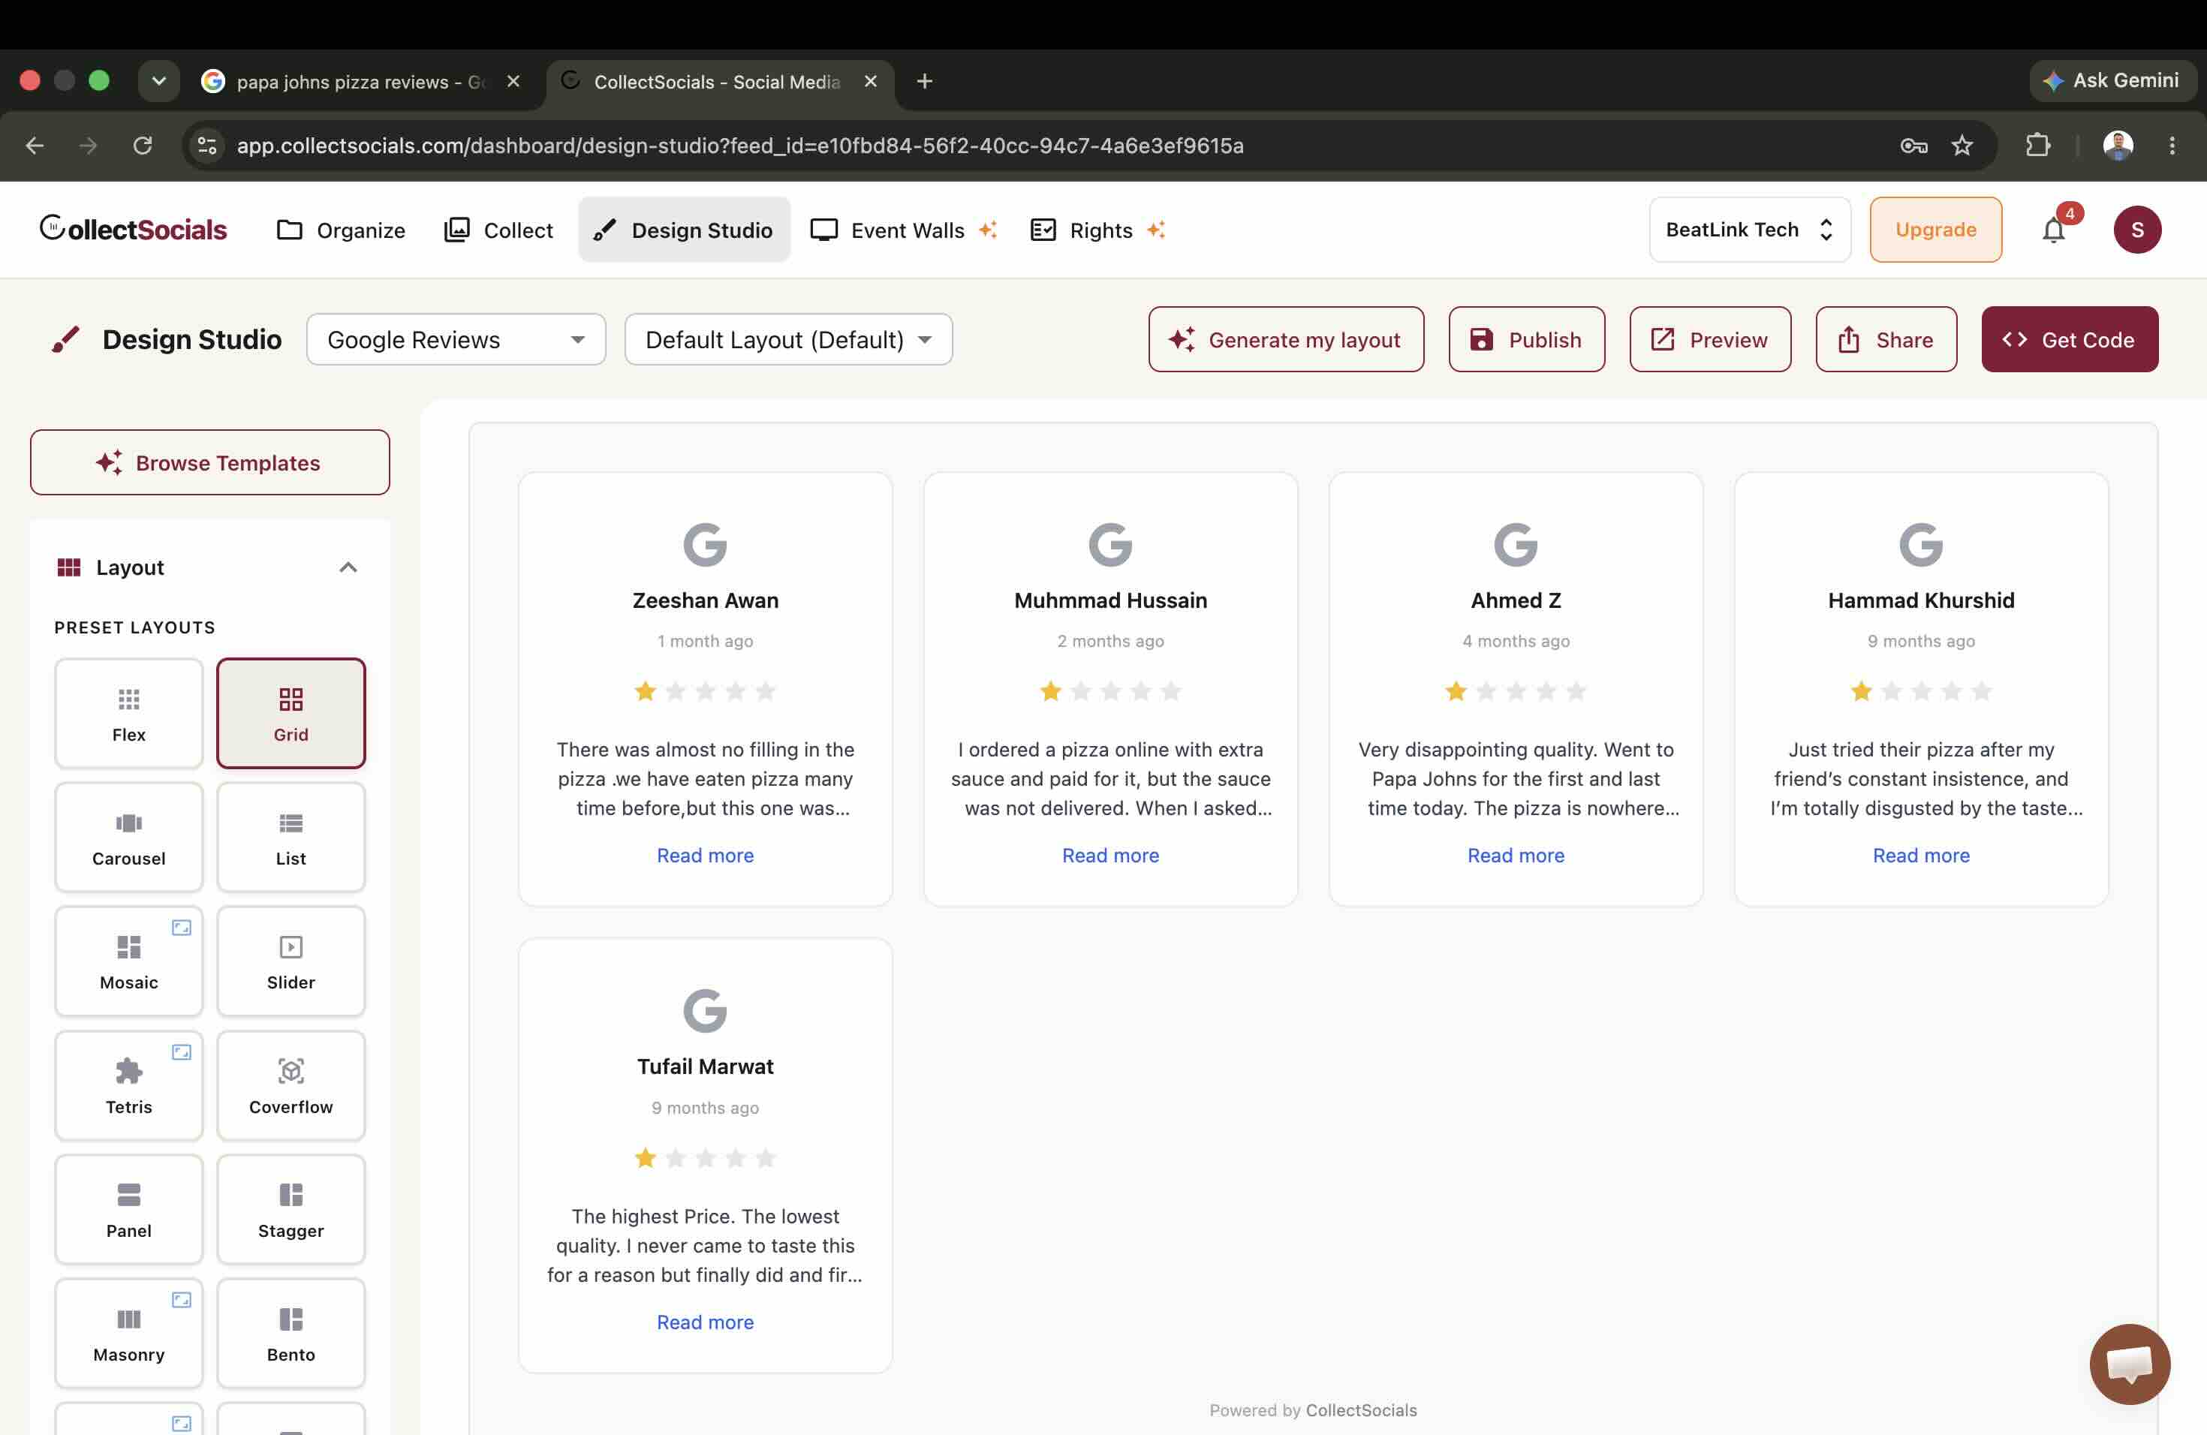The height and width of the screenshot is (1435, 2207).
Task: Open the Design Studio menu item
Action: tap(685, 230)
